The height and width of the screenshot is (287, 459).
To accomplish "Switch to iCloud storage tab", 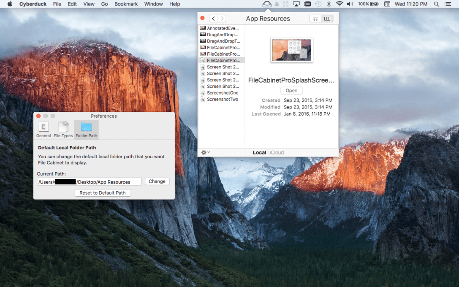I will [x=277, y=152].
